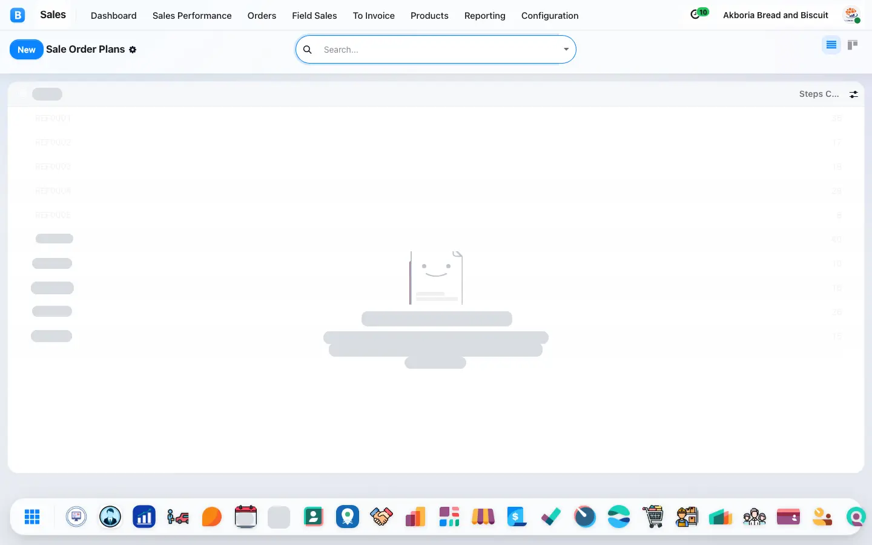Open the person-and-car fleet icon in the dock

coord(178,517)
